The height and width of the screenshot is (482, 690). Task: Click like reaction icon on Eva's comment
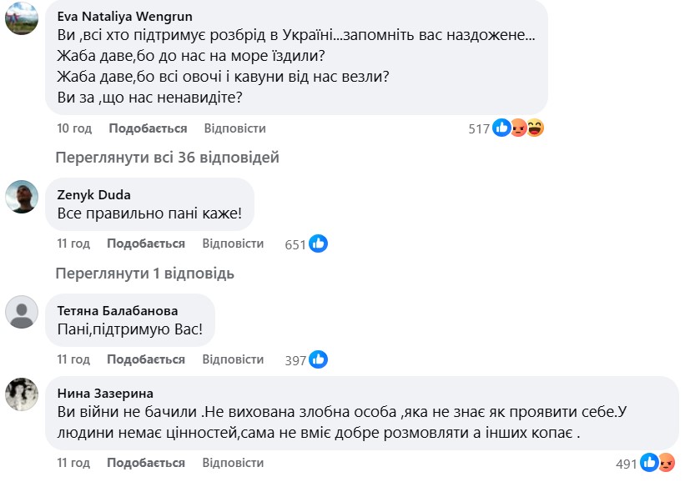pos(501,128)
